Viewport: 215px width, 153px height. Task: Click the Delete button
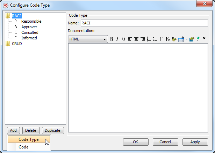pos(31,130)
